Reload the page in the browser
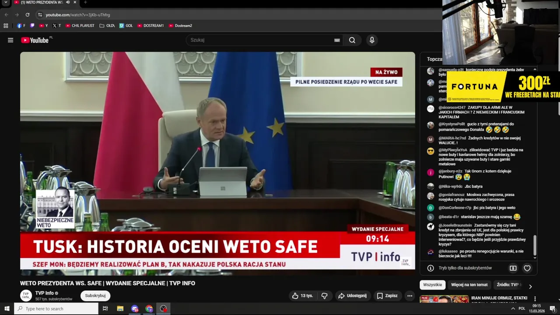560x315 pixels. 27,14
